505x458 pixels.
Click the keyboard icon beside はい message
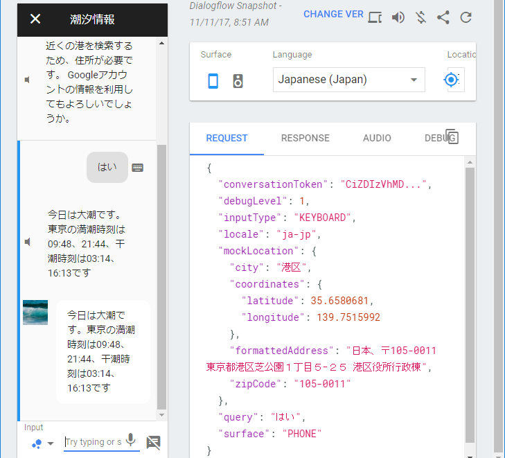click(x=138, y=167)
